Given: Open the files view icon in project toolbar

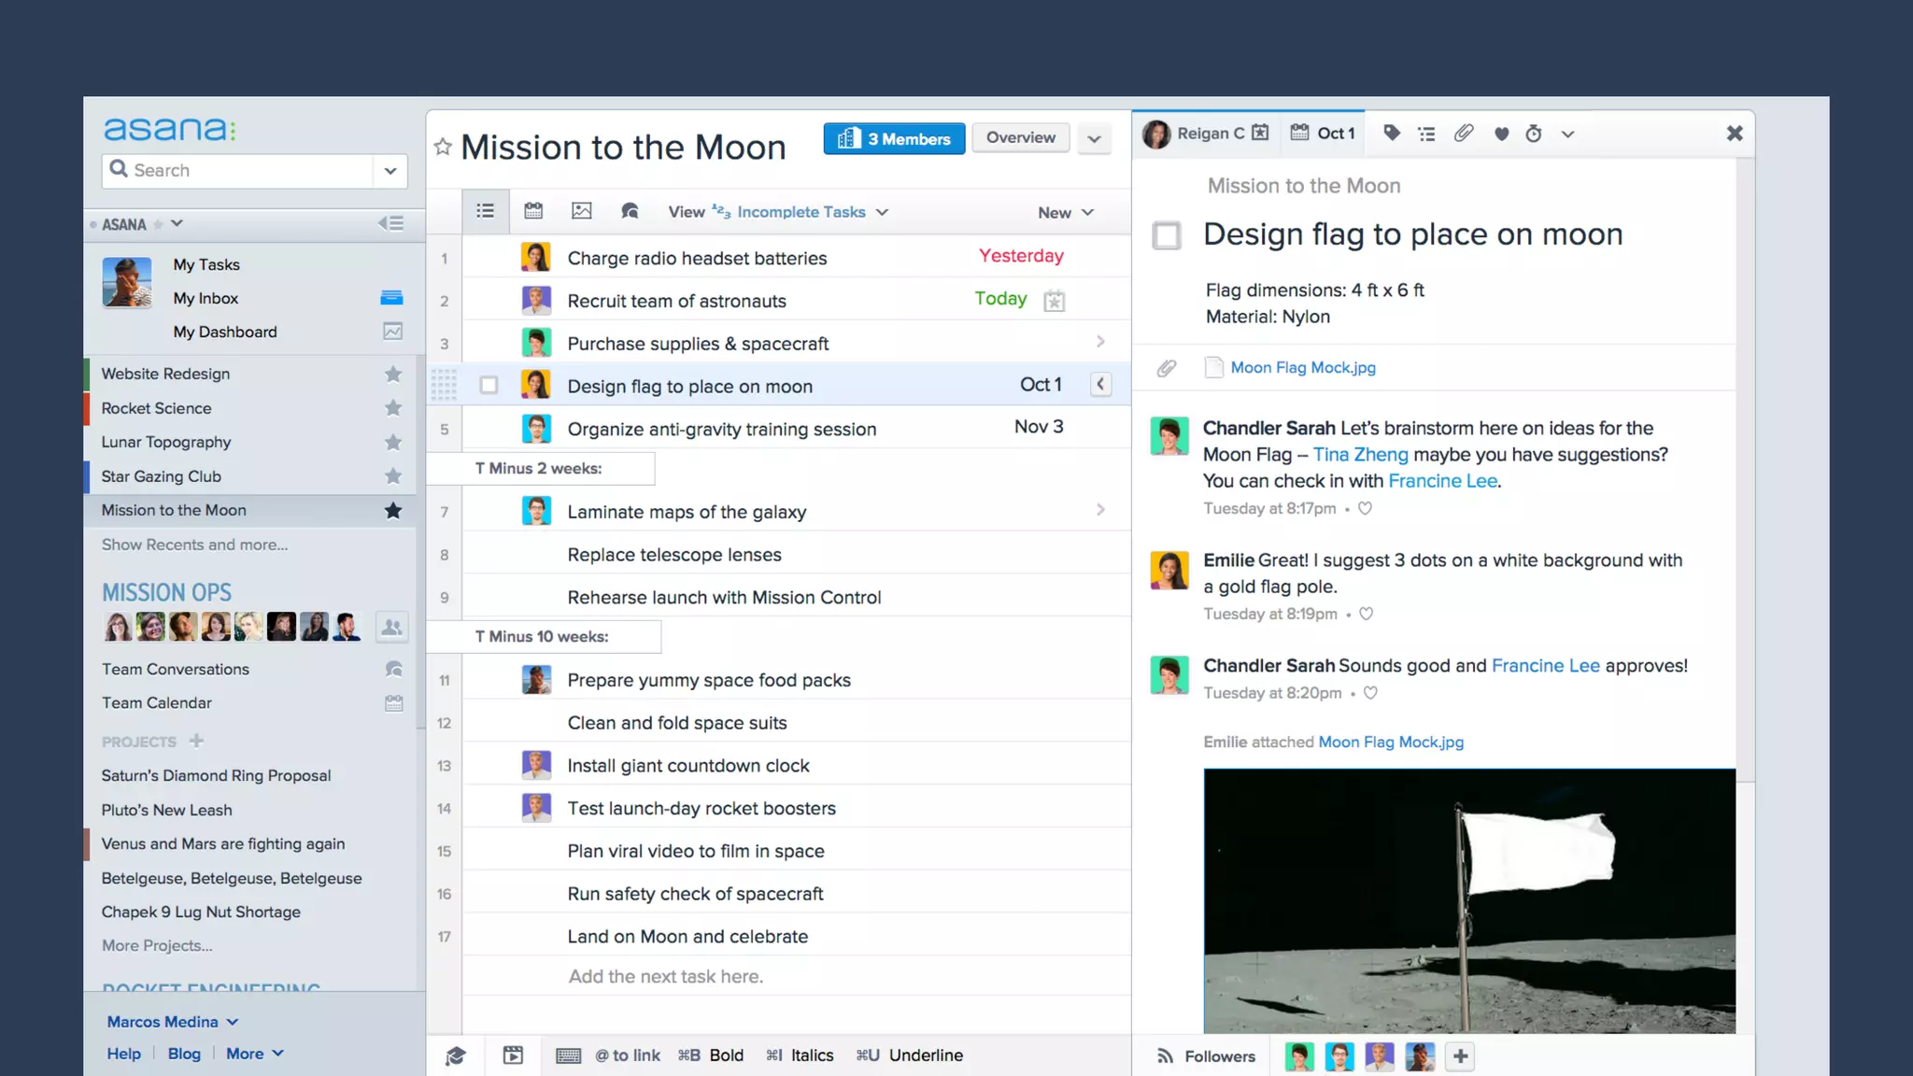Looking at the screenshot, I should coord(581,211).
